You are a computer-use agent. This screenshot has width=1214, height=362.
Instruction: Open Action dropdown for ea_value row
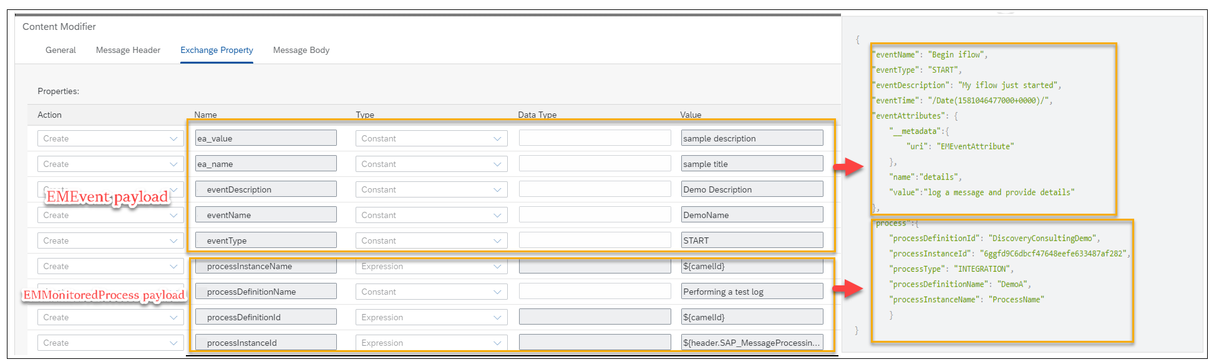[x=110, y=138]
